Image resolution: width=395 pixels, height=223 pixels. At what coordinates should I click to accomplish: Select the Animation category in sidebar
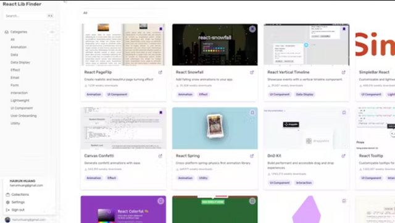[x=19, y=47]
